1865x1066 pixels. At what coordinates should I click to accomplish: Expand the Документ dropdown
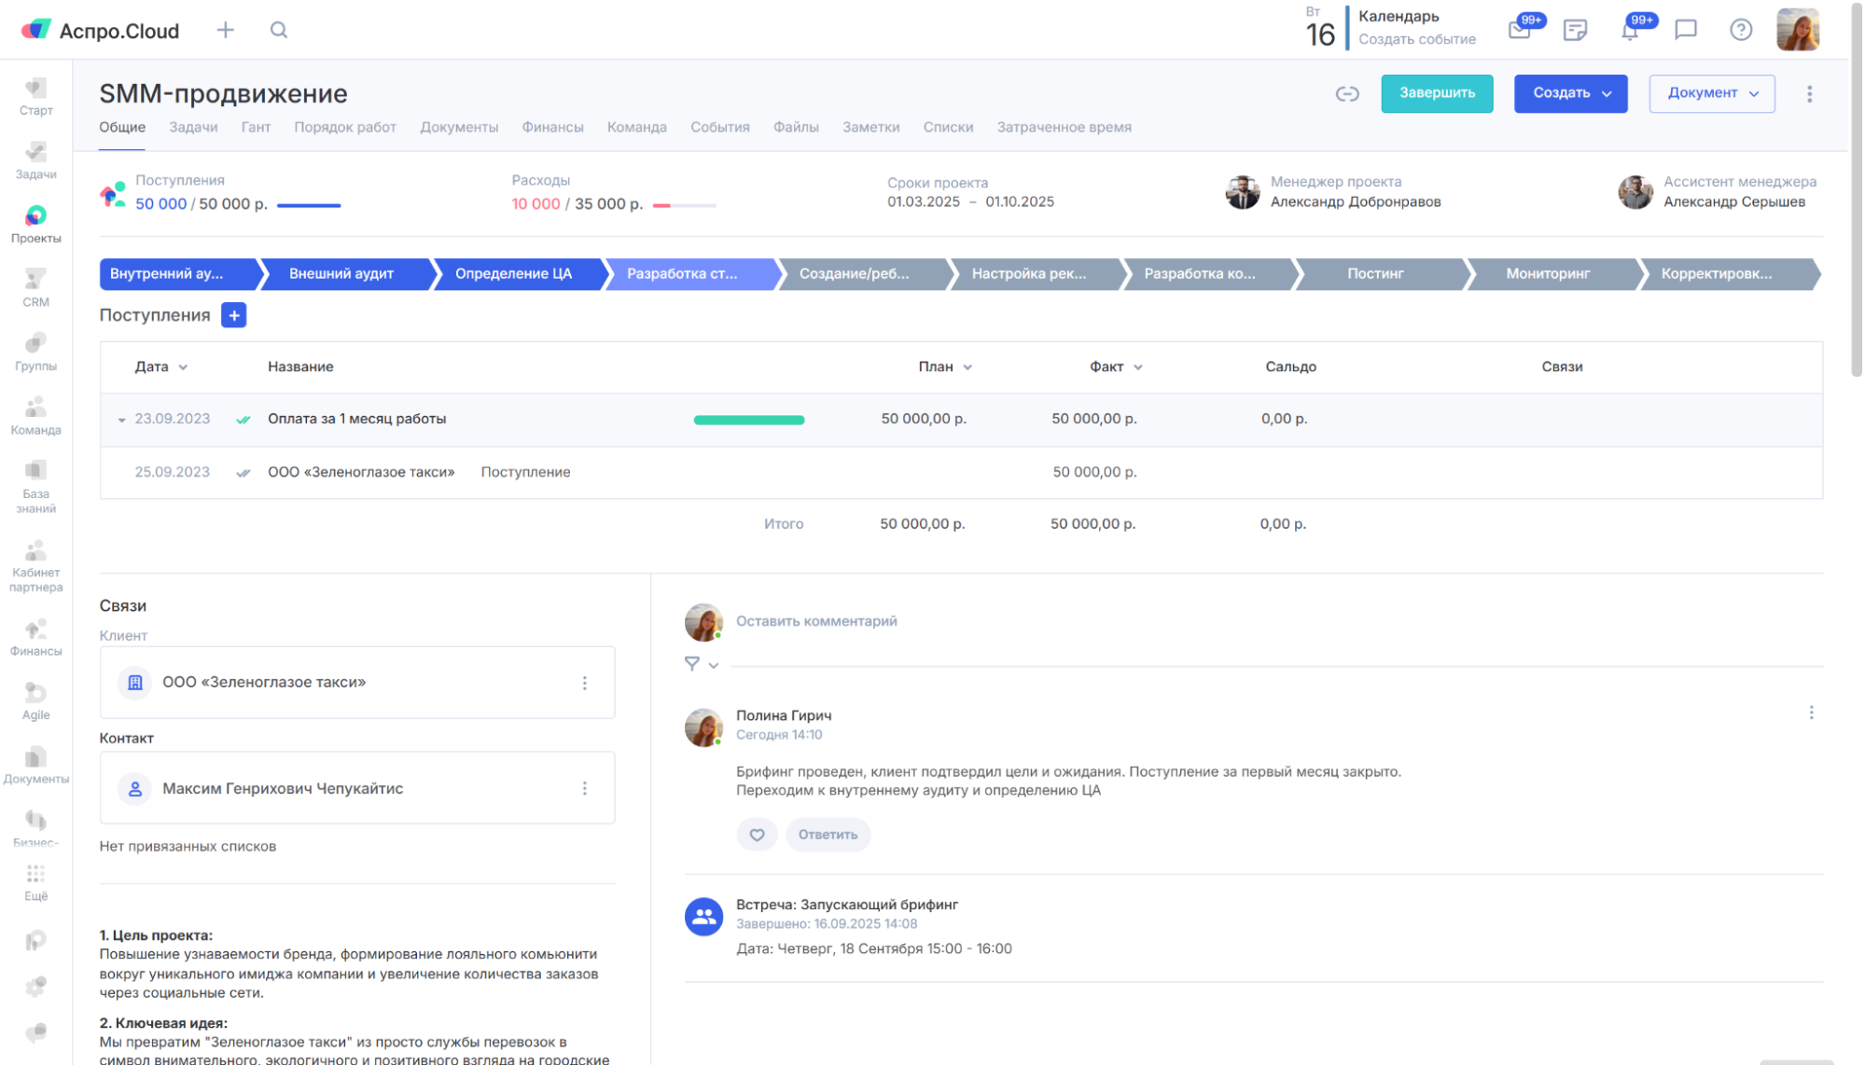pos(1711,93)
